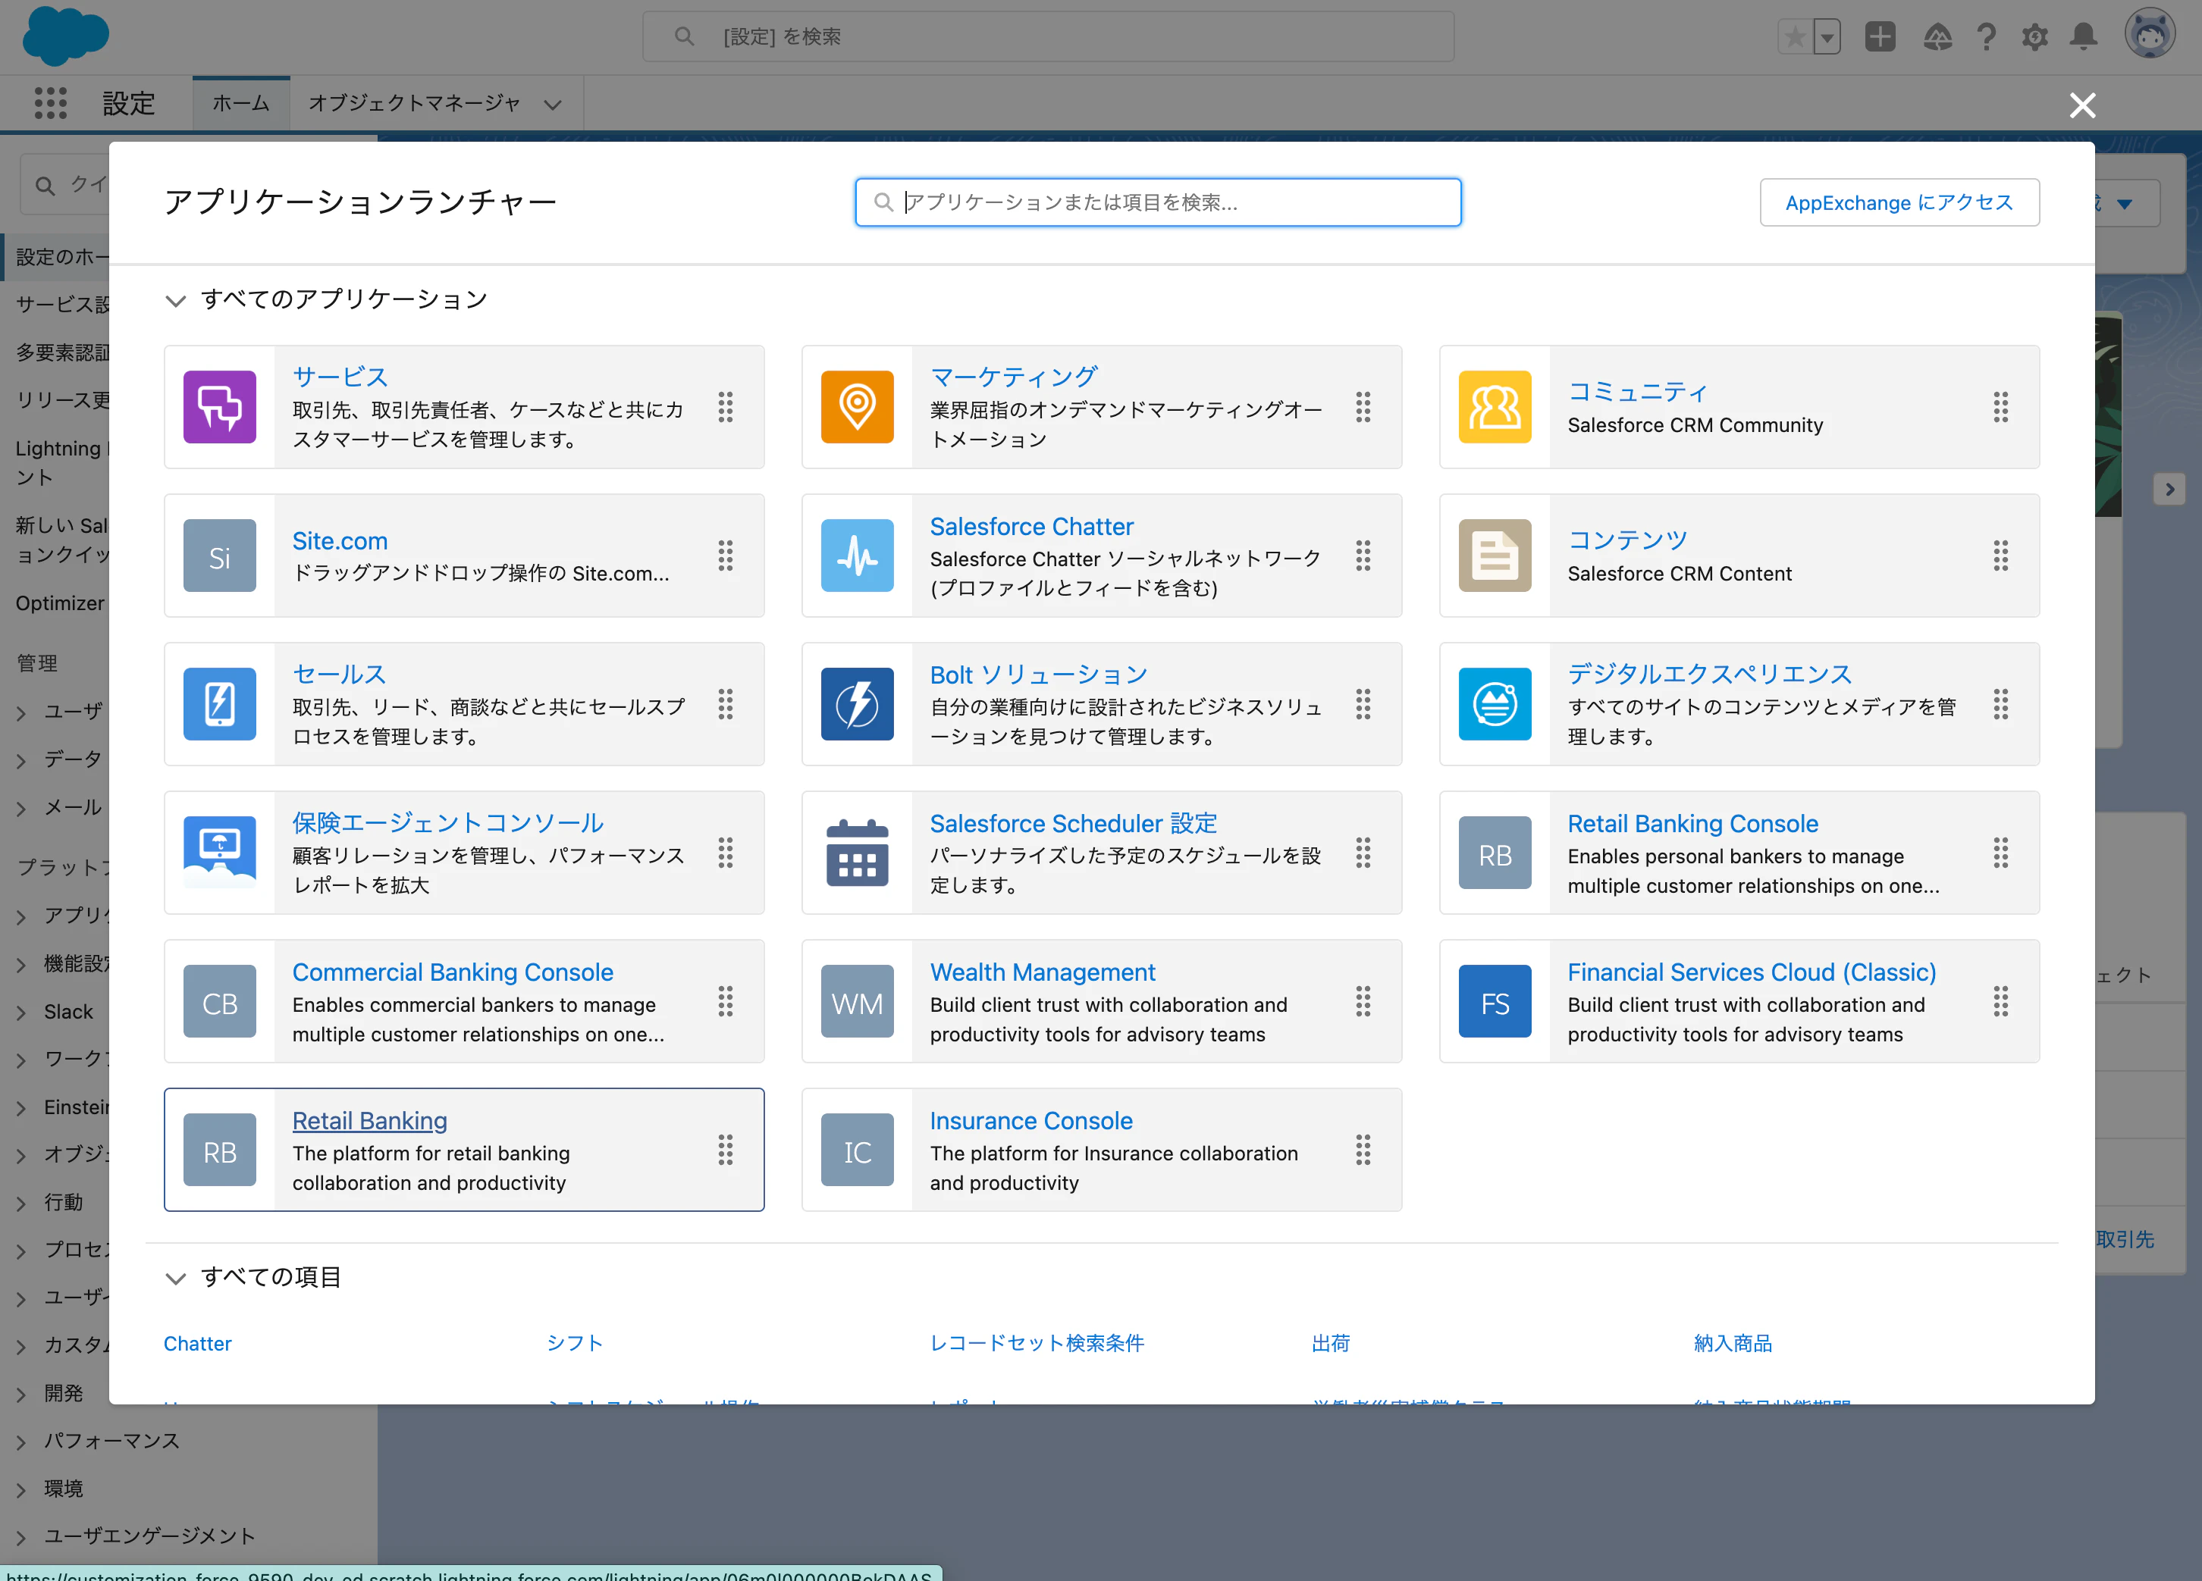Image resolution: width=2202 pixels, height=1581 pixels.
Task: Open the サービス app icon
Action: click(x=219, y=407)
